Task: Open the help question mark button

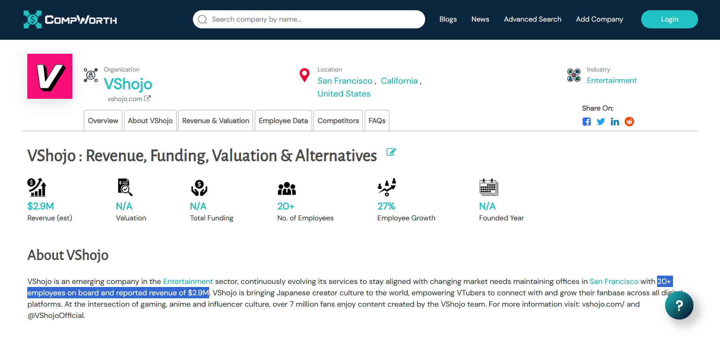Action: click(x=679, y=305)
